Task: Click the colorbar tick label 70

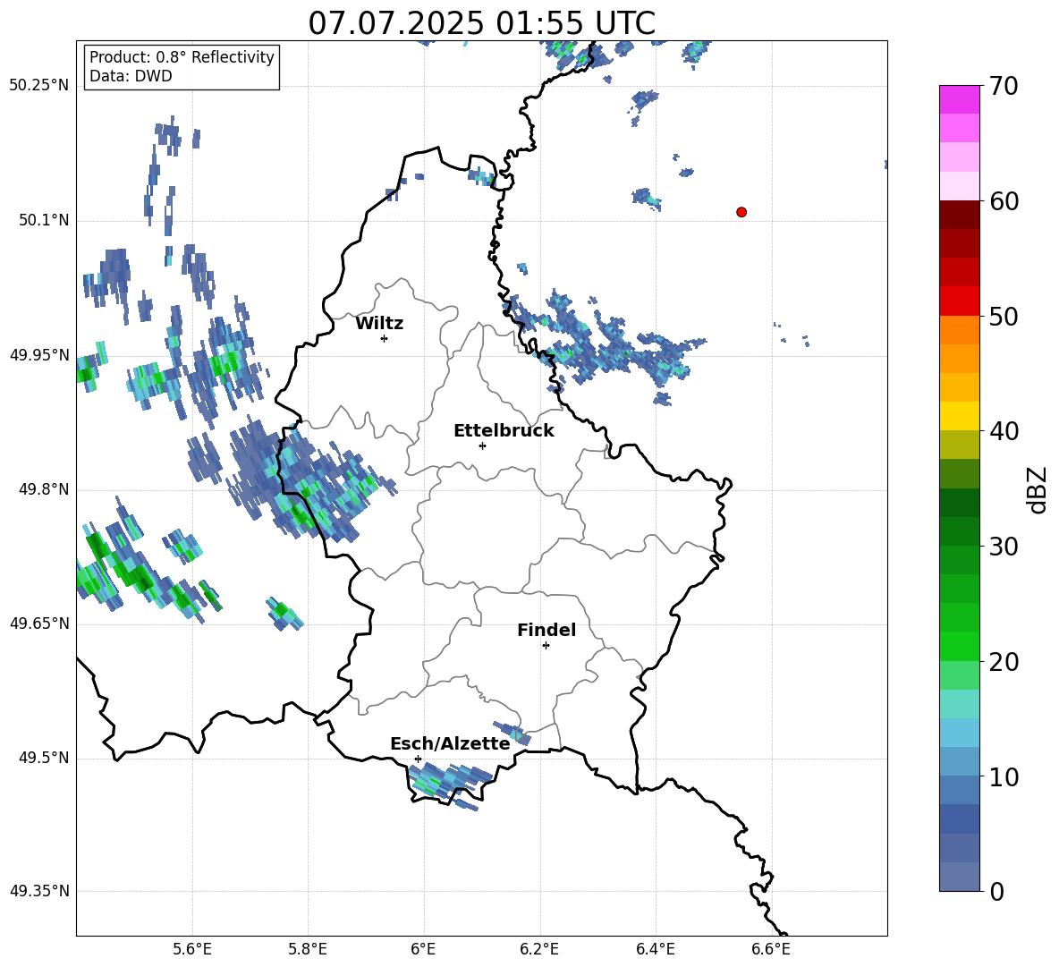Action: [x=1004, y=86]
